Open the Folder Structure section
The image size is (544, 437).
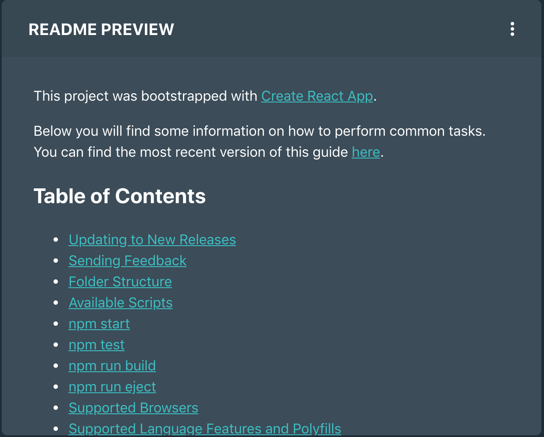click(120, 282)
